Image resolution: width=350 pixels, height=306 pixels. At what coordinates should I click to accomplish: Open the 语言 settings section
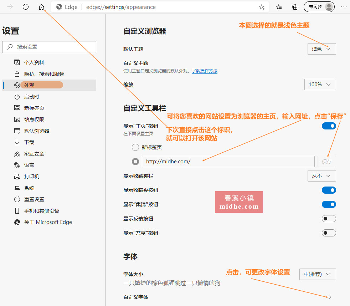49,165
